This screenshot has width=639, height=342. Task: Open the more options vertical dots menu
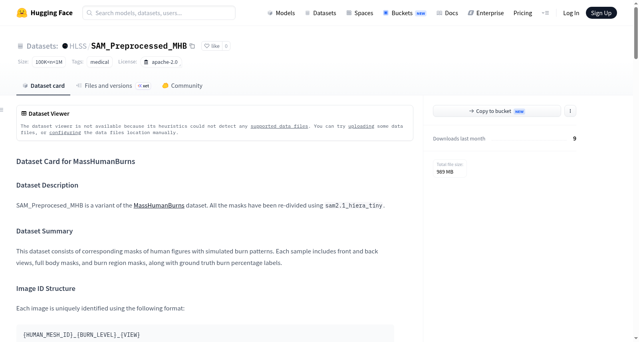coord(570,111)
